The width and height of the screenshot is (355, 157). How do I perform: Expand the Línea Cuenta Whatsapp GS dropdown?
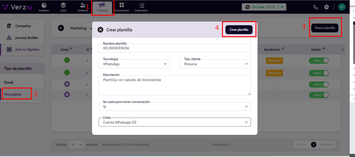(x=174, y=122)
